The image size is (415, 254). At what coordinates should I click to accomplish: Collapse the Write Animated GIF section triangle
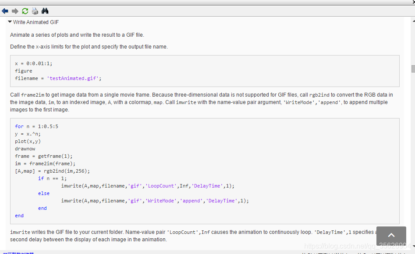click(x=10, y=22)
